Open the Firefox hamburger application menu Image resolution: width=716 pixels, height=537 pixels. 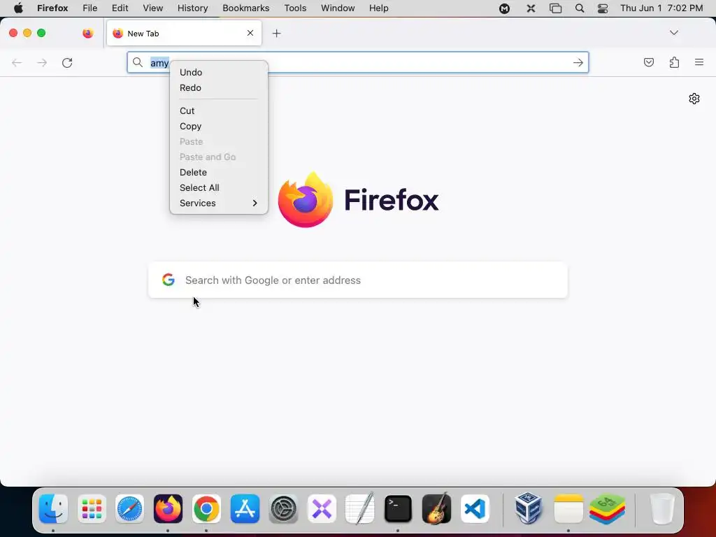[699, 62]
